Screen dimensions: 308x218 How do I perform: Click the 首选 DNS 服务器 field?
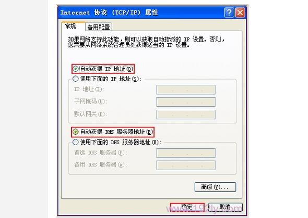tap(186, 153)
